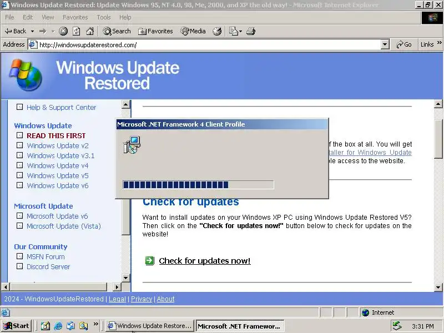The height and width of the screenshot is (333, 444).
Task: Open the Address bar dropdown arrow
Action: tap(385, 45)
